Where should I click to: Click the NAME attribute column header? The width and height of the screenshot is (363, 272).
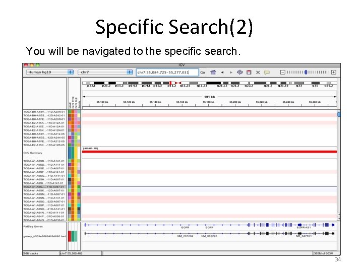pyautogui.click(x=70, y=105)
